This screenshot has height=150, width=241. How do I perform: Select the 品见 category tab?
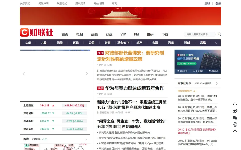point(203,43)
